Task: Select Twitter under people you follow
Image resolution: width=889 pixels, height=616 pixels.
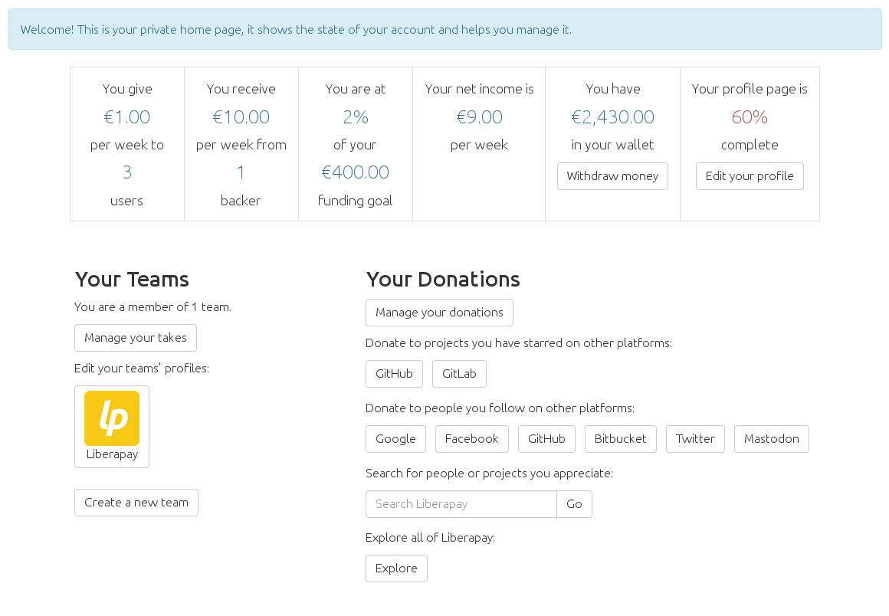Action: (x=695, y=439)
